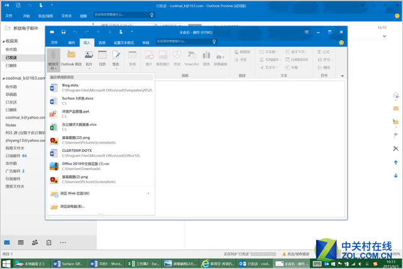403x269 pixels.
Task: Open File tab in message window
Action: [x=54, y=42]
